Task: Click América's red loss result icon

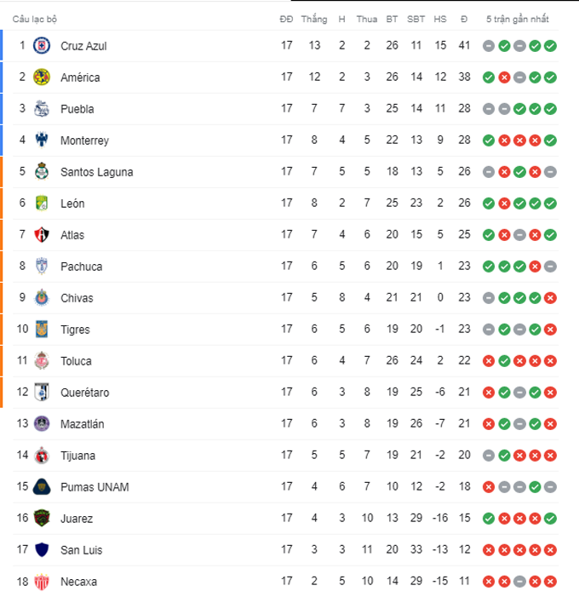Action: click(504, 77)
